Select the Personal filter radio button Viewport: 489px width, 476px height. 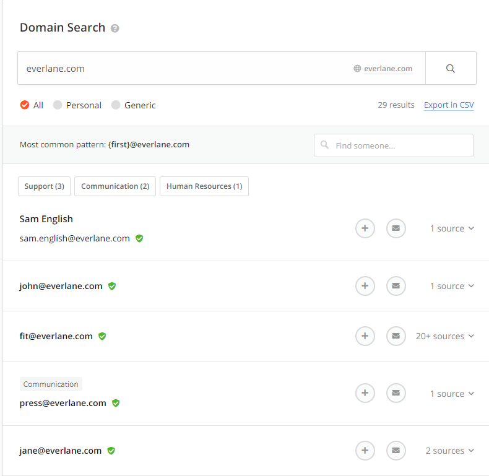click(x=58, y=105)
